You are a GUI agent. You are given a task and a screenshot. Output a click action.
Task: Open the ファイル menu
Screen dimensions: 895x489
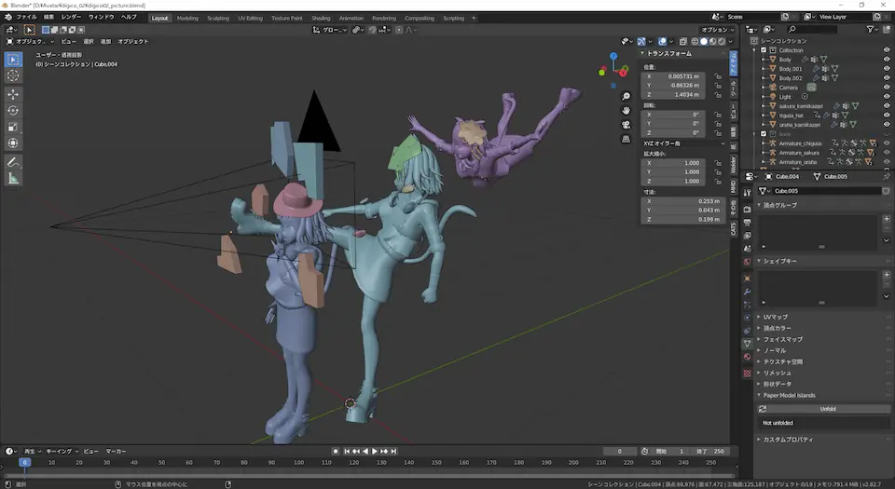point(27,17)
